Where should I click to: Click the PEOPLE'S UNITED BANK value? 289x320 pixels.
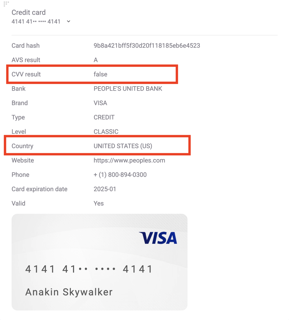[128, 88]
